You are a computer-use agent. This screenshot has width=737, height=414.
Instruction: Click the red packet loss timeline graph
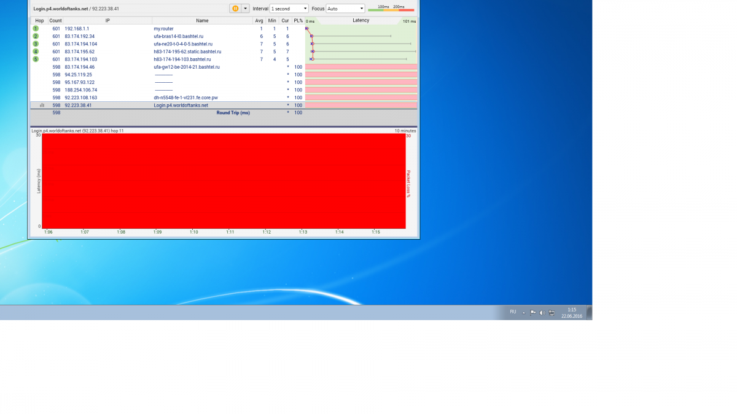pyautogui.click(x=224, y=181)
